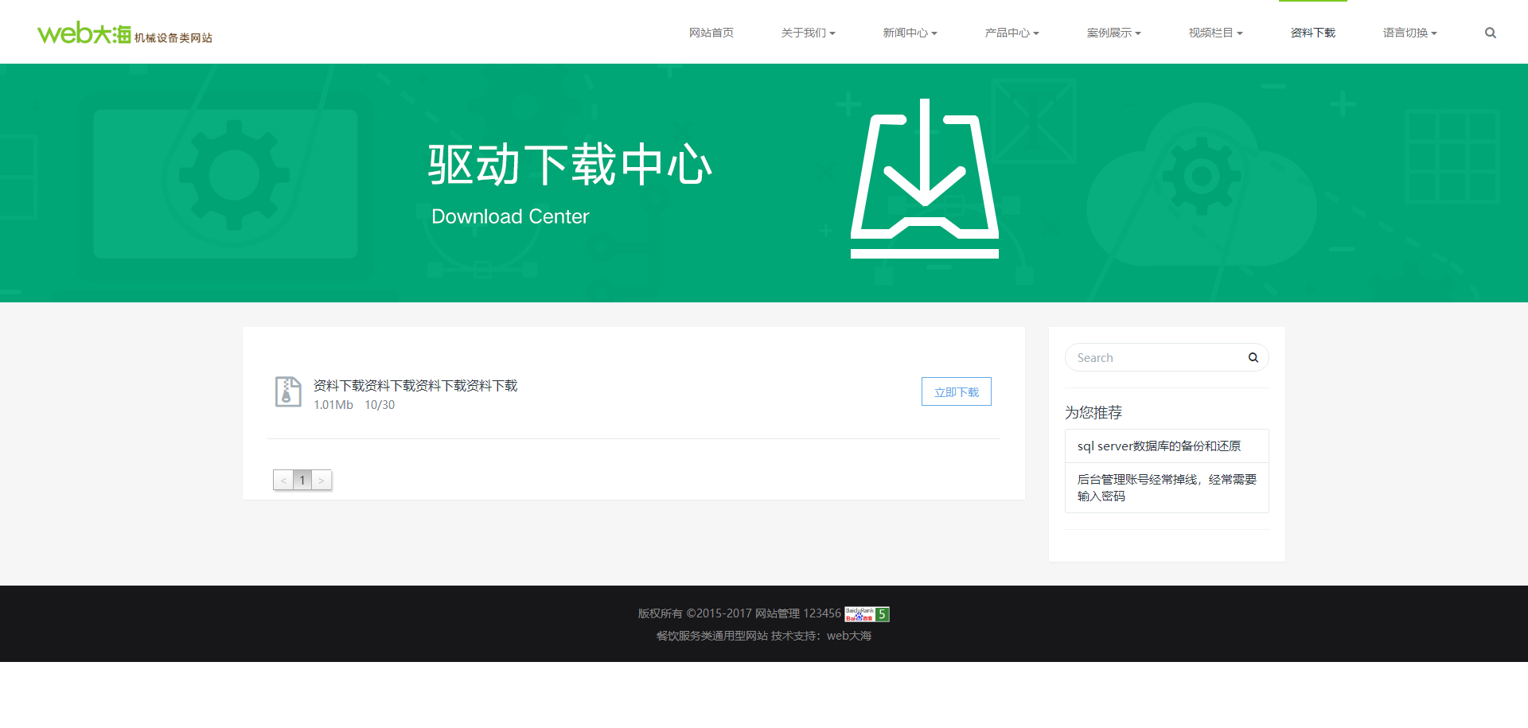Viewport: 1528px width, 728px height.
Task: Go to previous page arrow in pagination
Action: [283, 480]
